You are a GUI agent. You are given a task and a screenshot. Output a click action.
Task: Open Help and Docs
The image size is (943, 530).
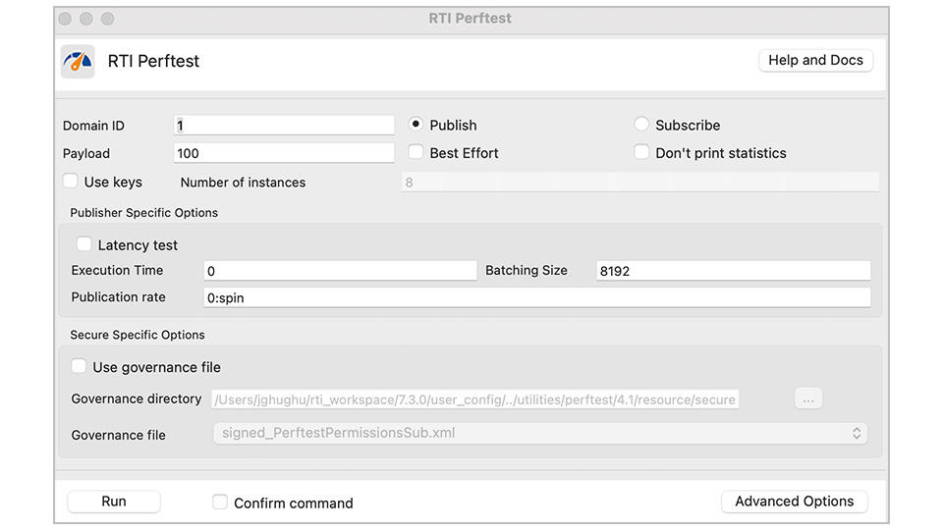pyautogui.click(x=814, y=61)
